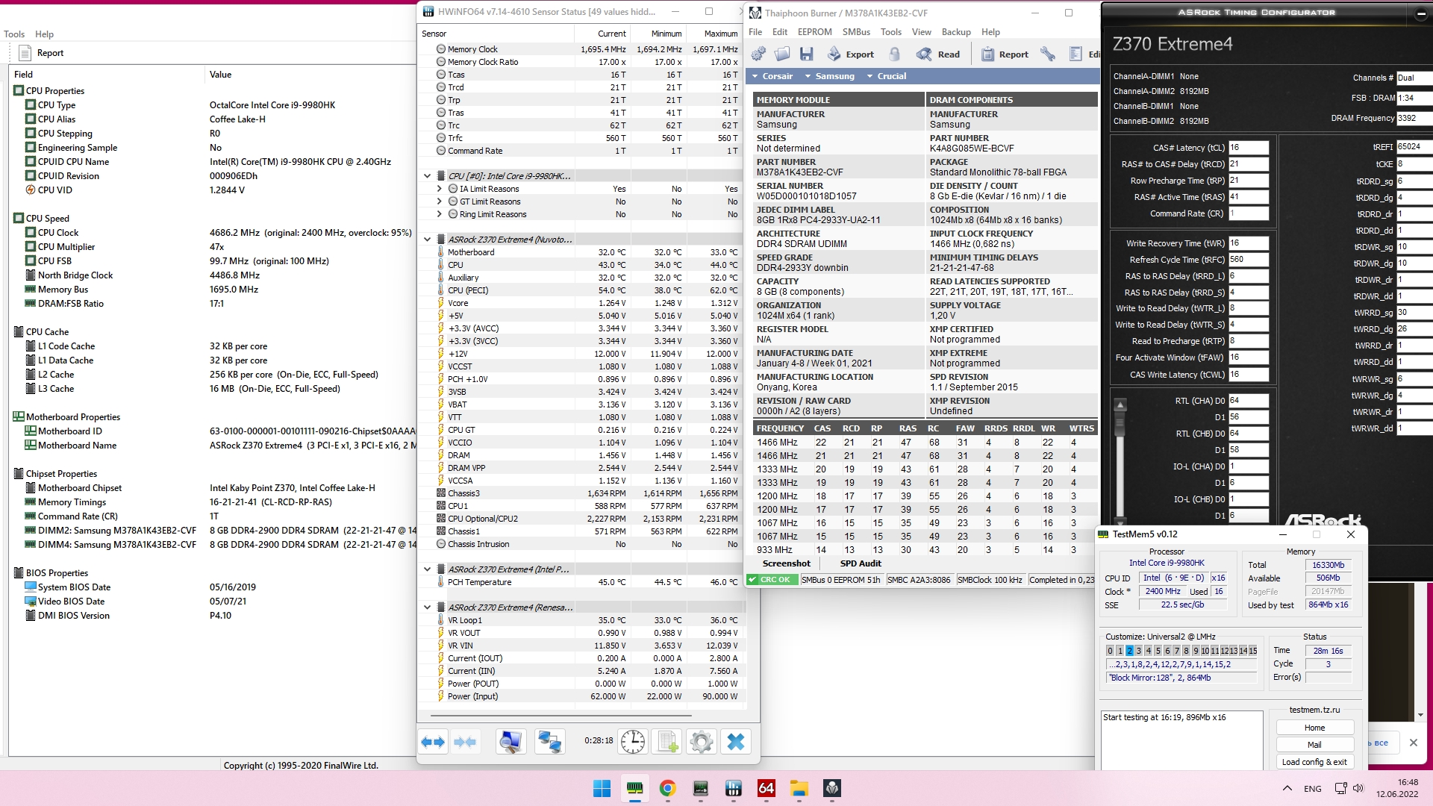The width and height of the screenshot is (1433, 806).
Task: Toggle test number 5 in TestMem5
Action: 1158,651
